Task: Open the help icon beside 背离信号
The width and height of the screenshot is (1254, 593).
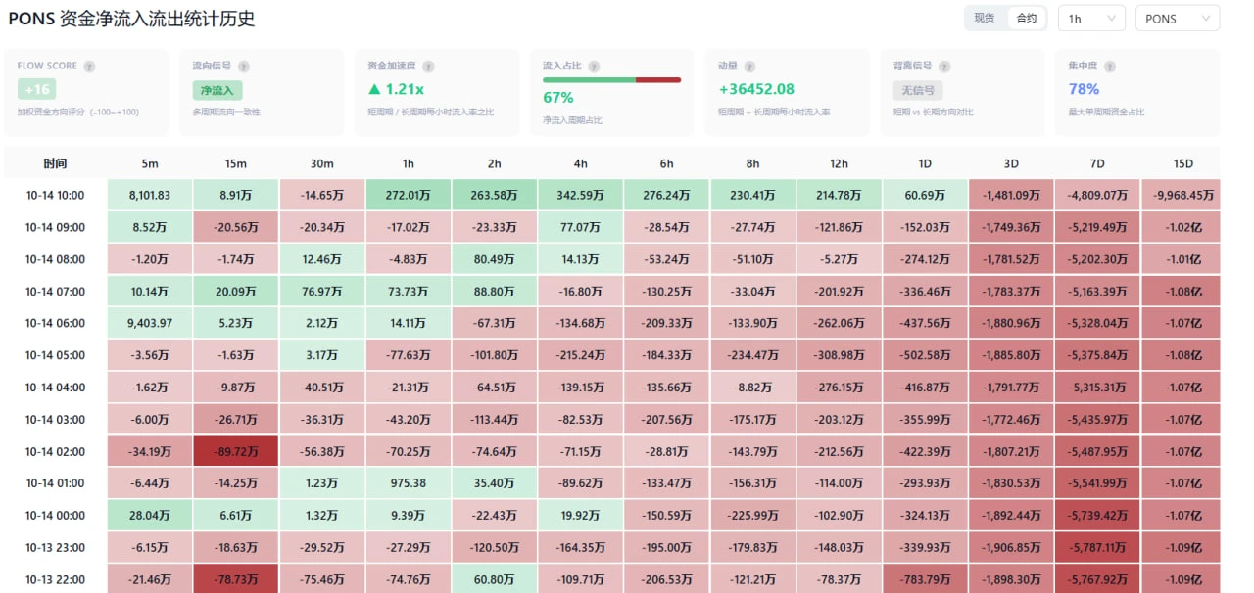Action: pos(944,67)
